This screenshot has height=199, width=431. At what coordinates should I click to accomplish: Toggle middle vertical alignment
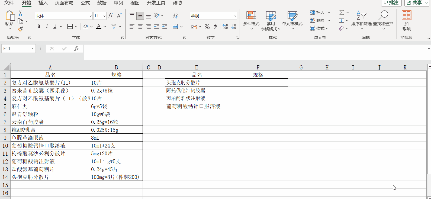[140, 16]
